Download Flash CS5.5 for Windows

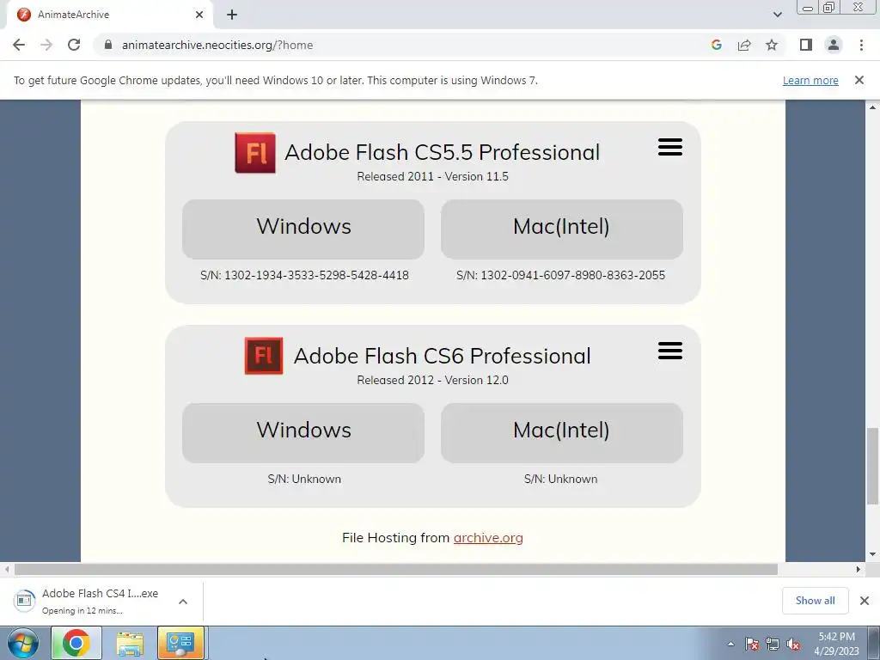(303, 229)
